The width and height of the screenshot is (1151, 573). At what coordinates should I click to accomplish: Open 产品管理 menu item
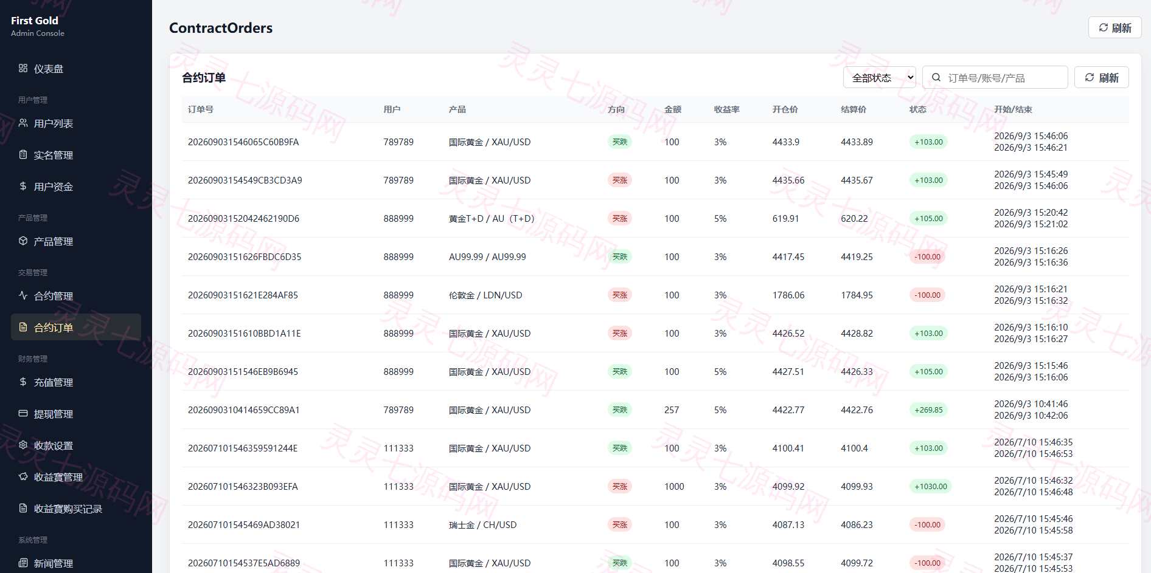pyautogui.click(x=76, y=241)
